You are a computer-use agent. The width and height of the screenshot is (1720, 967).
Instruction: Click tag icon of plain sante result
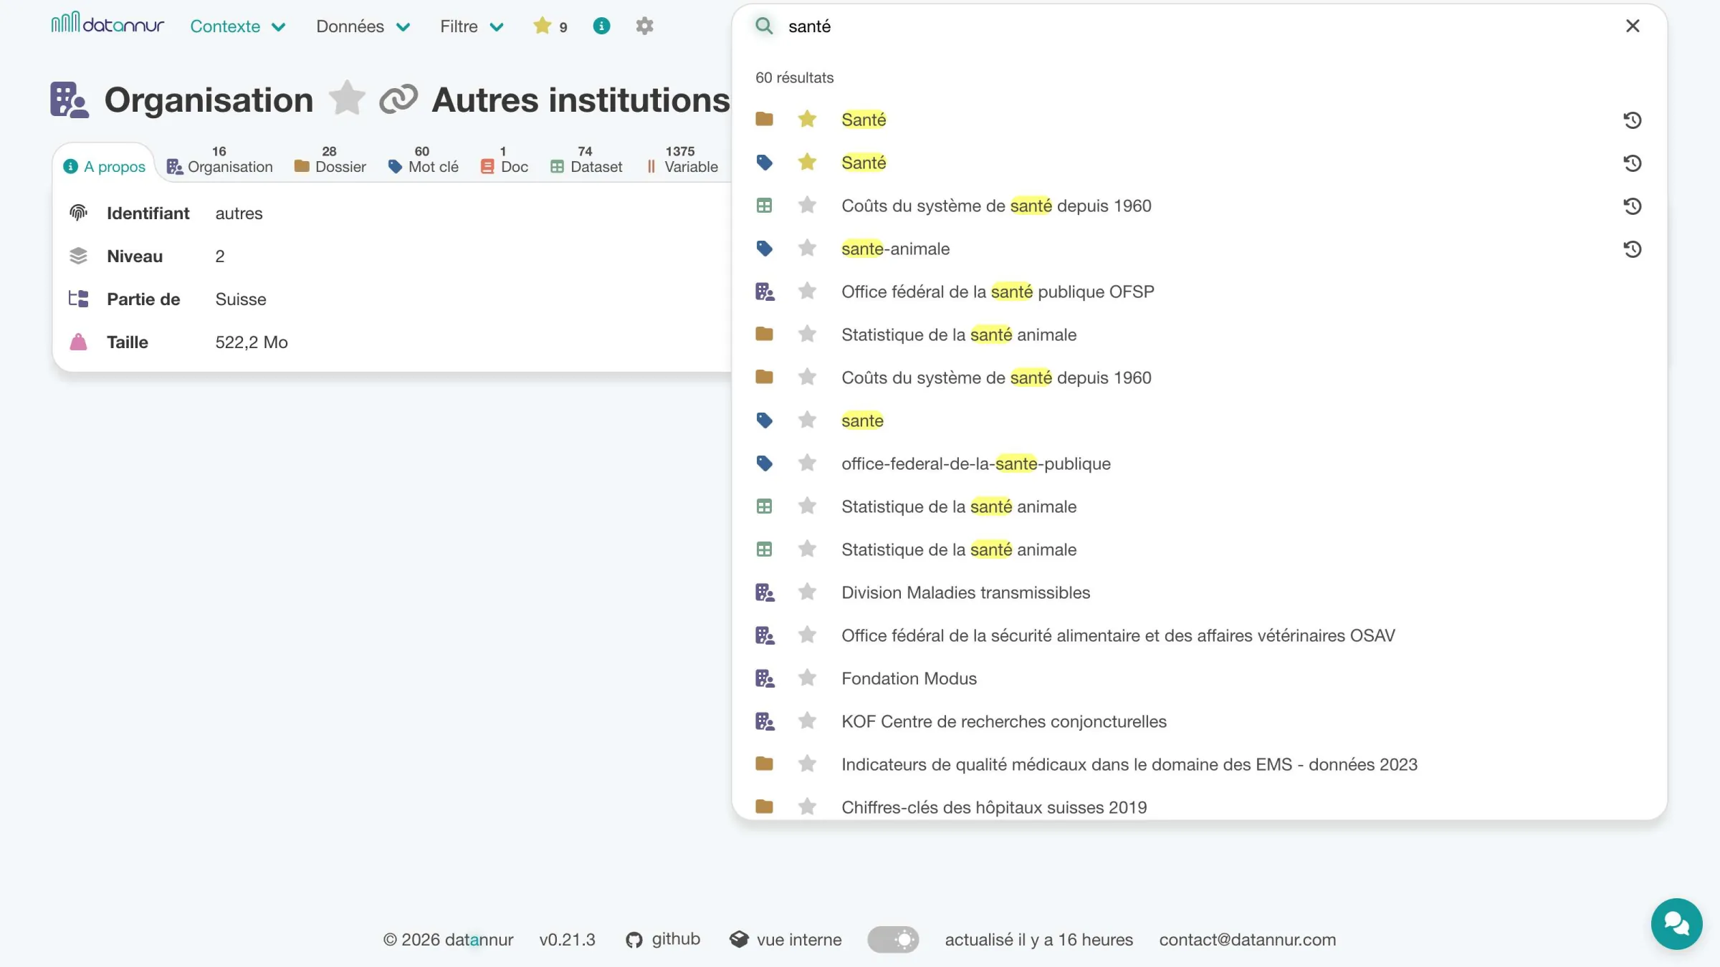coord(764,420)
